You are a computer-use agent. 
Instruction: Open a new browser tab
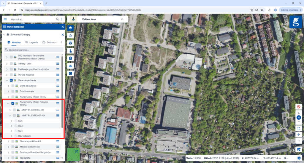[x=46, y=3]
